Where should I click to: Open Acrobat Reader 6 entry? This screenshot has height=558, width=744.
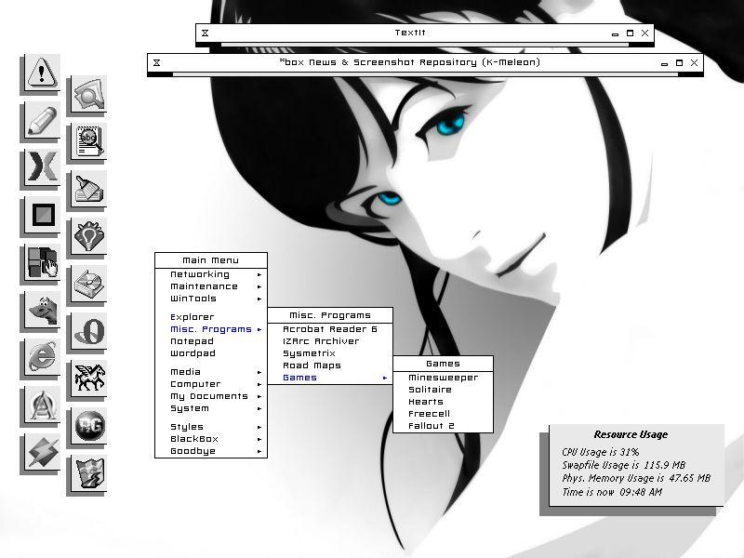tap(330, 329)
